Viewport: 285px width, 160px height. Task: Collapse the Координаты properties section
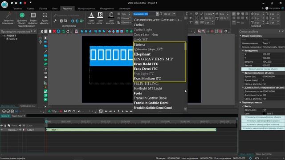(243, 51)
